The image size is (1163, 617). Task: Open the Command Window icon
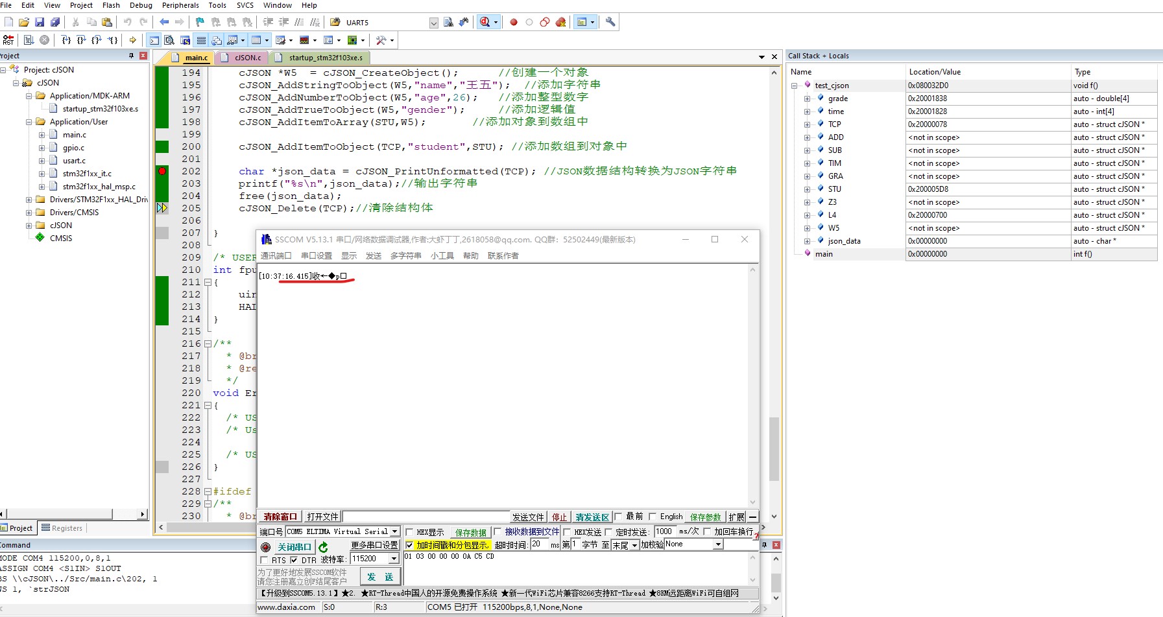[154, 40]
